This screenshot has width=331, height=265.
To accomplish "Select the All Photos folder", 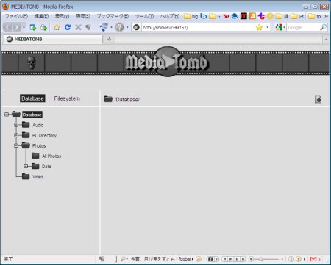I will [x=51, y=156].
